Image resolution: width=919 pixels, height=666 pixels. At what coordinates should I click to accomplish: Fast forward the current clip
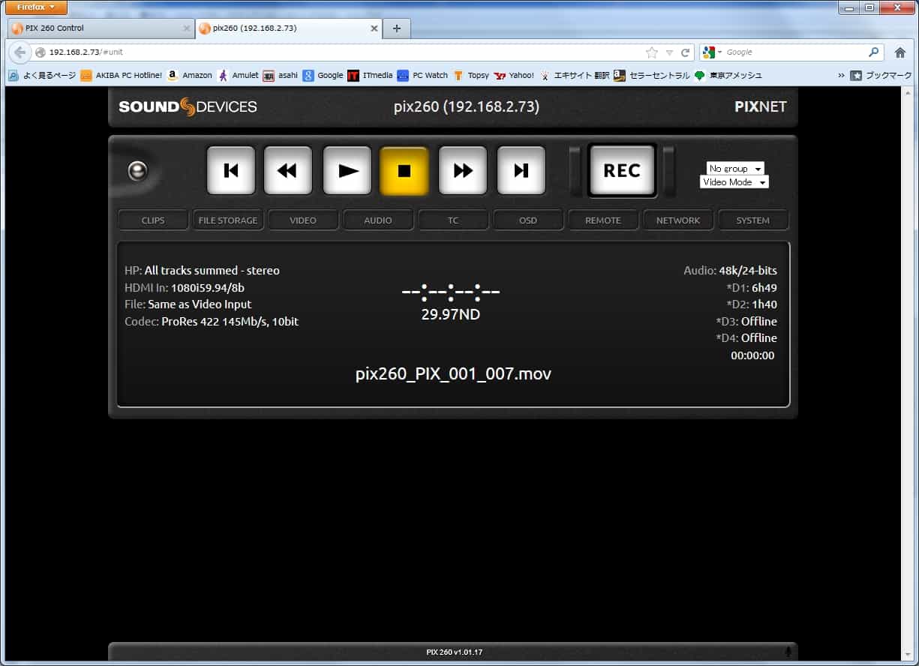point(463,171)
